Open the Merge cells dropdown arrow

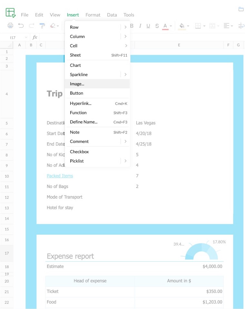click(x=218, y=26)
